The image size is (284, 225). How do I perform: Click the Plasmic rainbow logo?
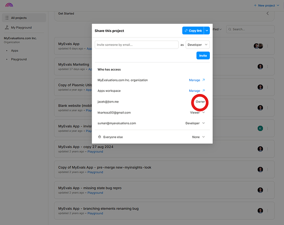(9, 5)
